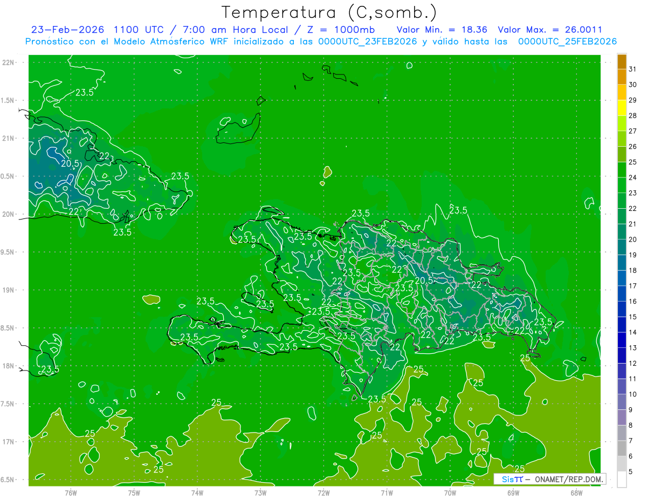The height and width of the screenshot is (500, 647).
Task: Click the colorbar label '31'
Action: click(x=633, y=69)
